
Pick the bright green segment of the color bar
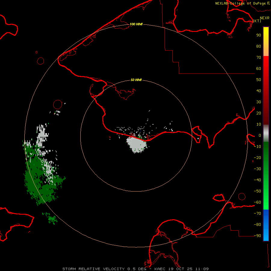(266, 176)
